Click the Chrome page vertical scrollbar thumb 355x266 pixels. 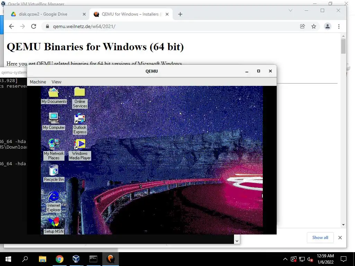click(x=344, y=46)
